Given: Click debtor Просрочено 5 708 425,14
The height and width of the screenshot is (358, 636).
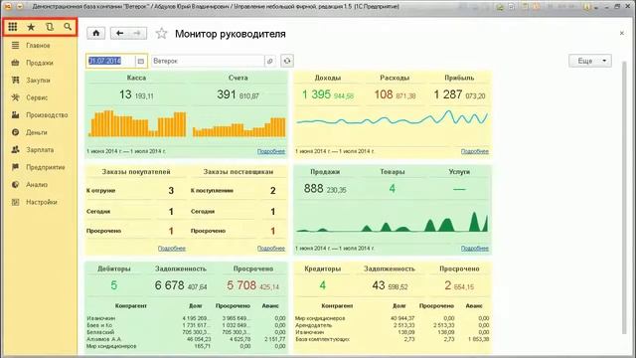Looking at the screenshot, I should click(x=252, y=285).
